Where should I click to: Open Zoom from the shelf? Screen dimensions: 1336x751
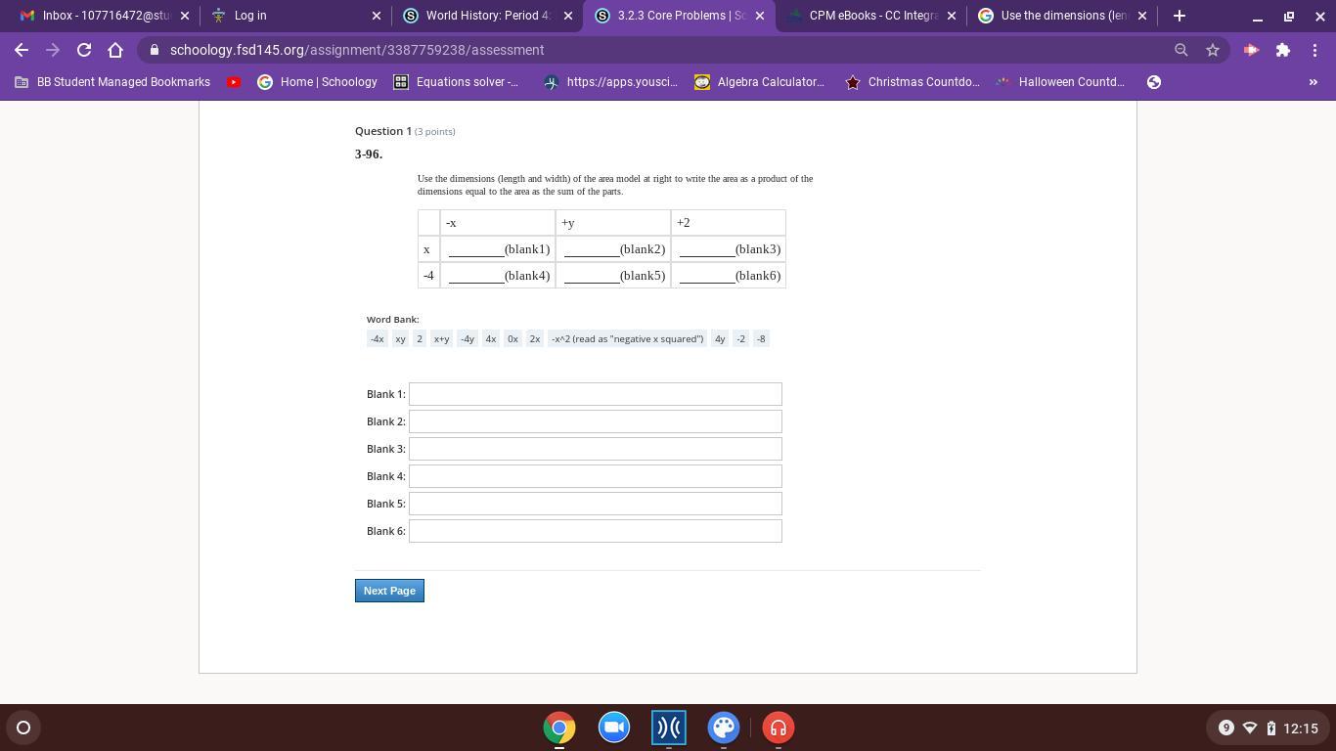pos(614,728)
